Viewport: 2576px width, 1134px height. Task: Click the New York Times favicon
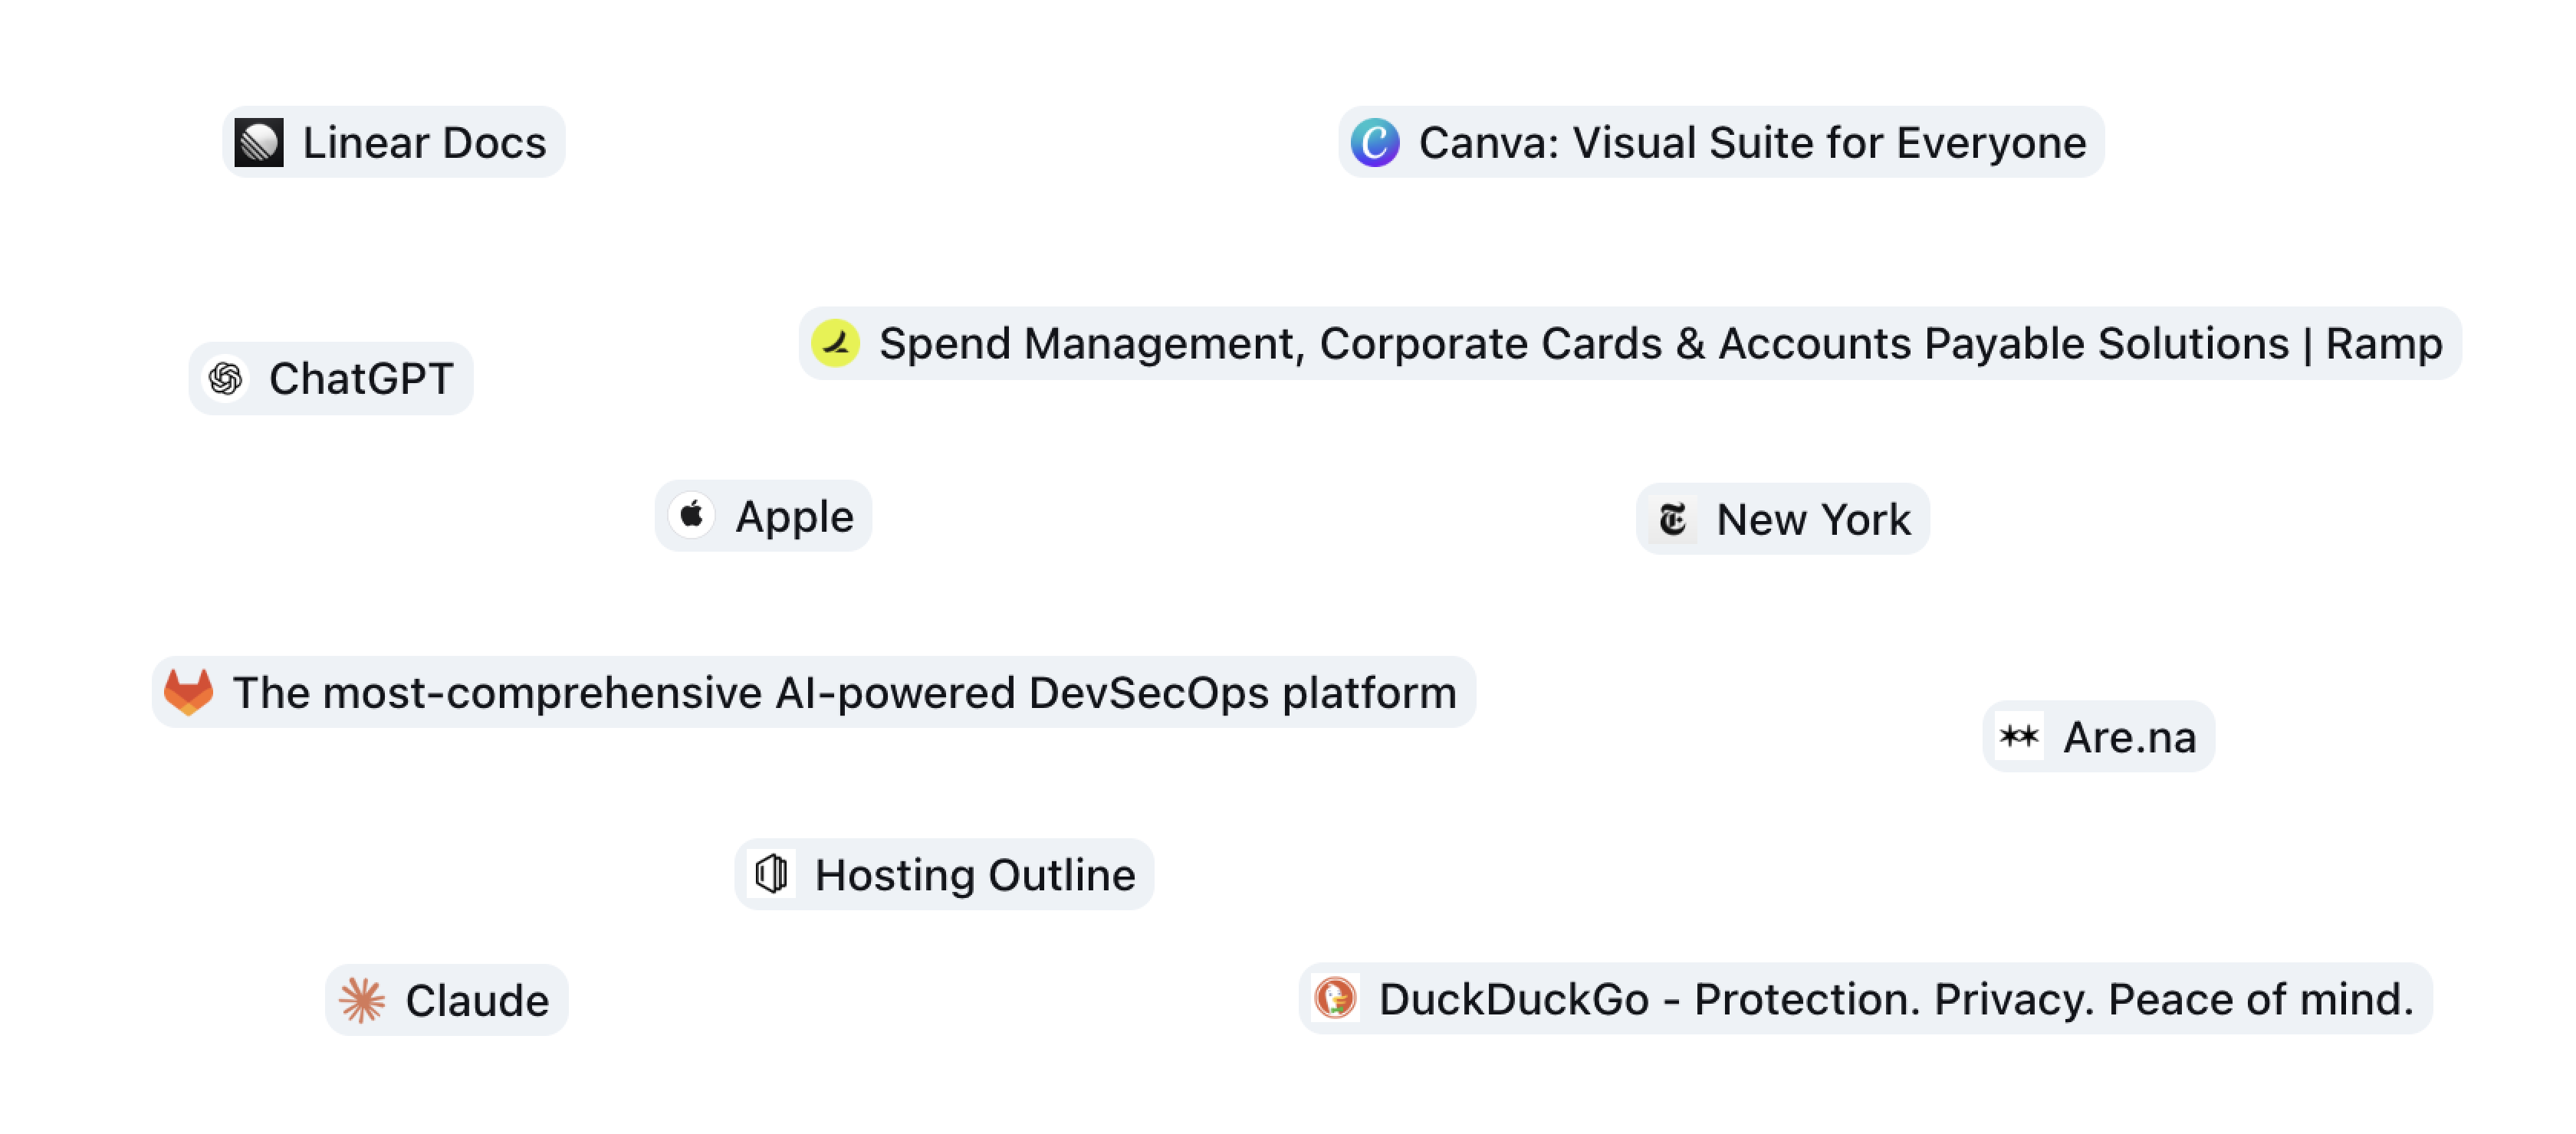(1673, 519)
